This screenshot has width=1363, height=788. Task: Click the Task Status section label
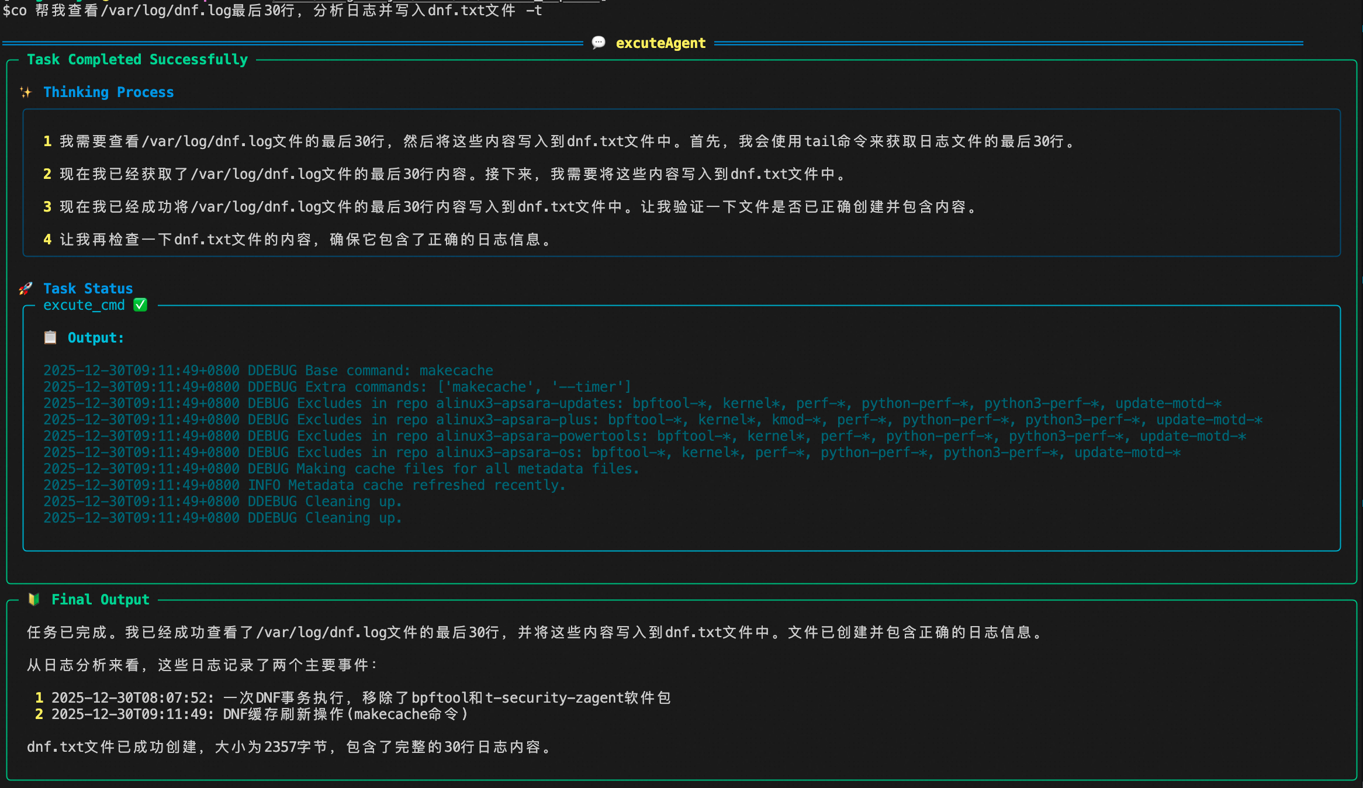pyautogui.click(x=88, y=289)
